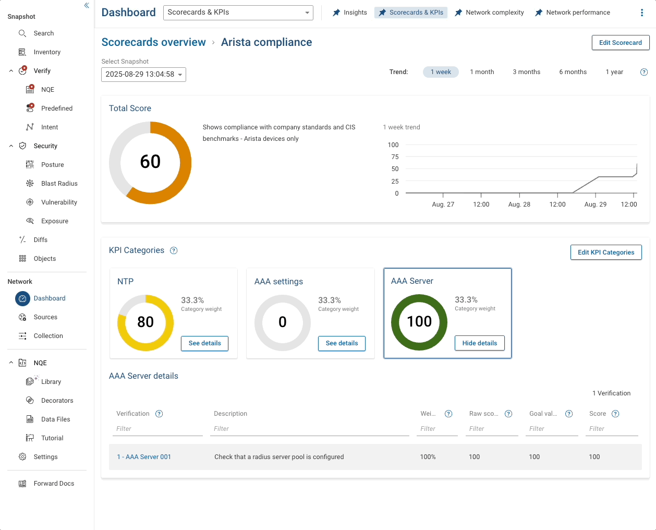Click See details on NTP card
The image size is (656, 530).
point(204,343)
